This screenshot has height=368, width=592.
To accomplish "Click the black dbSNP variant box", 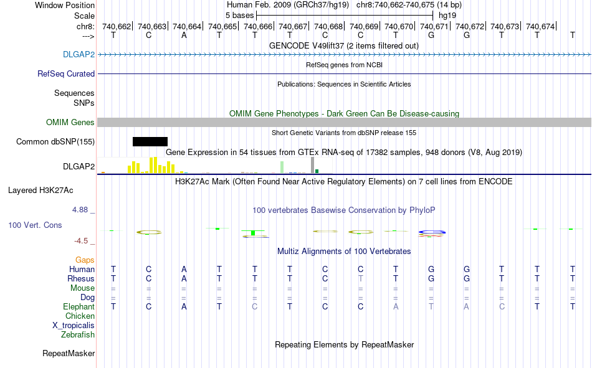I will pos(150,141).
